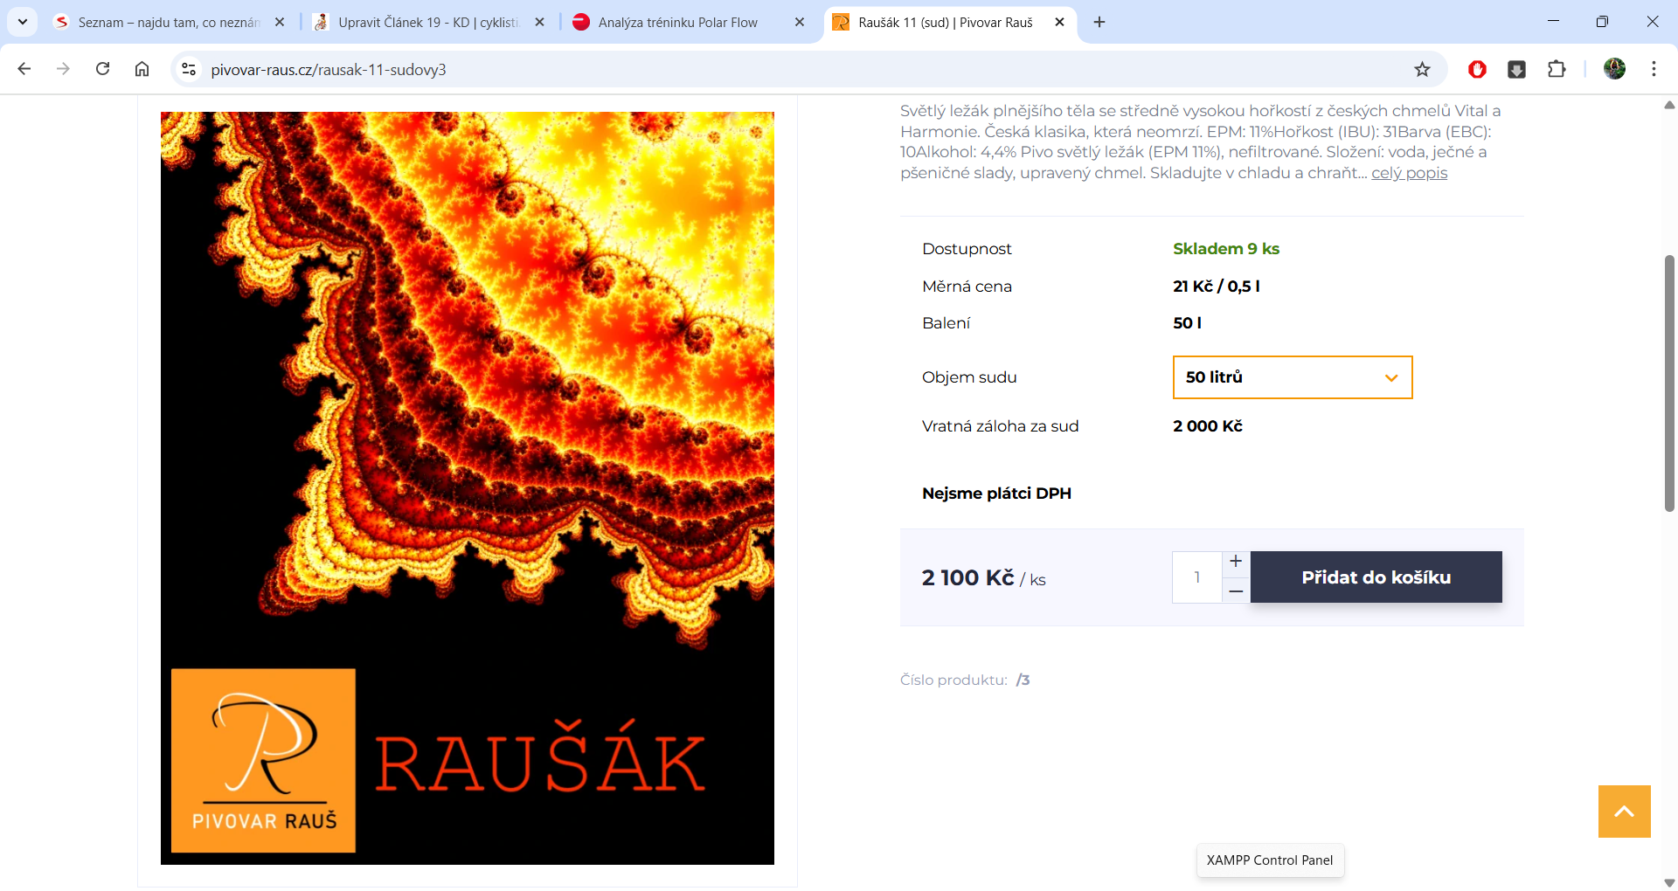
Task: Click the 'Skladem 9 ks' availability text
Action: point(1226,249)
